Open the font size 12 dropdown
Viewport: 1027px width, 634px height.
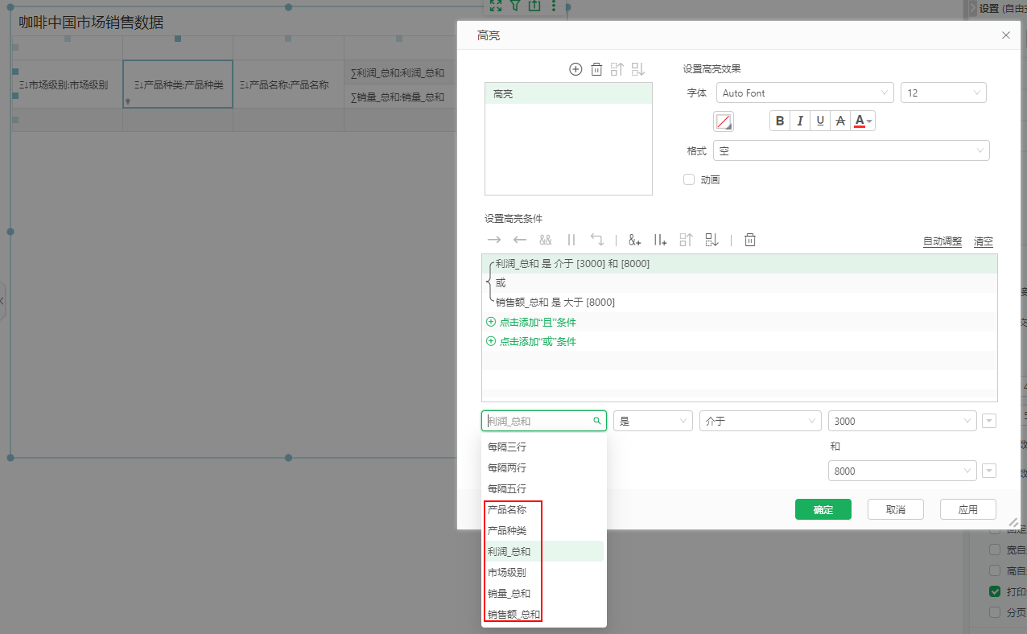(x=943, y=93)
